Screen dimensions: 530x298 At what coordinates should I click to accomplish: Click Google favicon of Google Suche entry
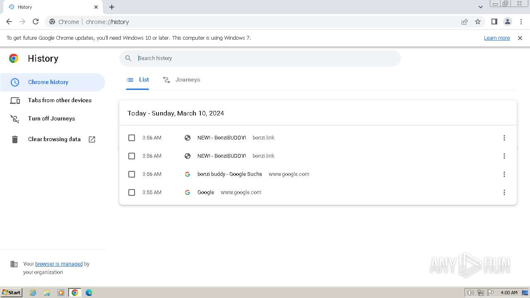[x=188, y=174]
